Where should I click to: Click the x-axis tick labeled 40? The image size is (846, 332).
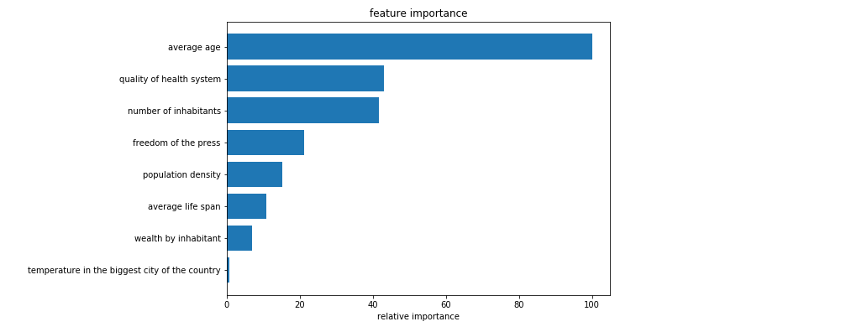(373, 304)
